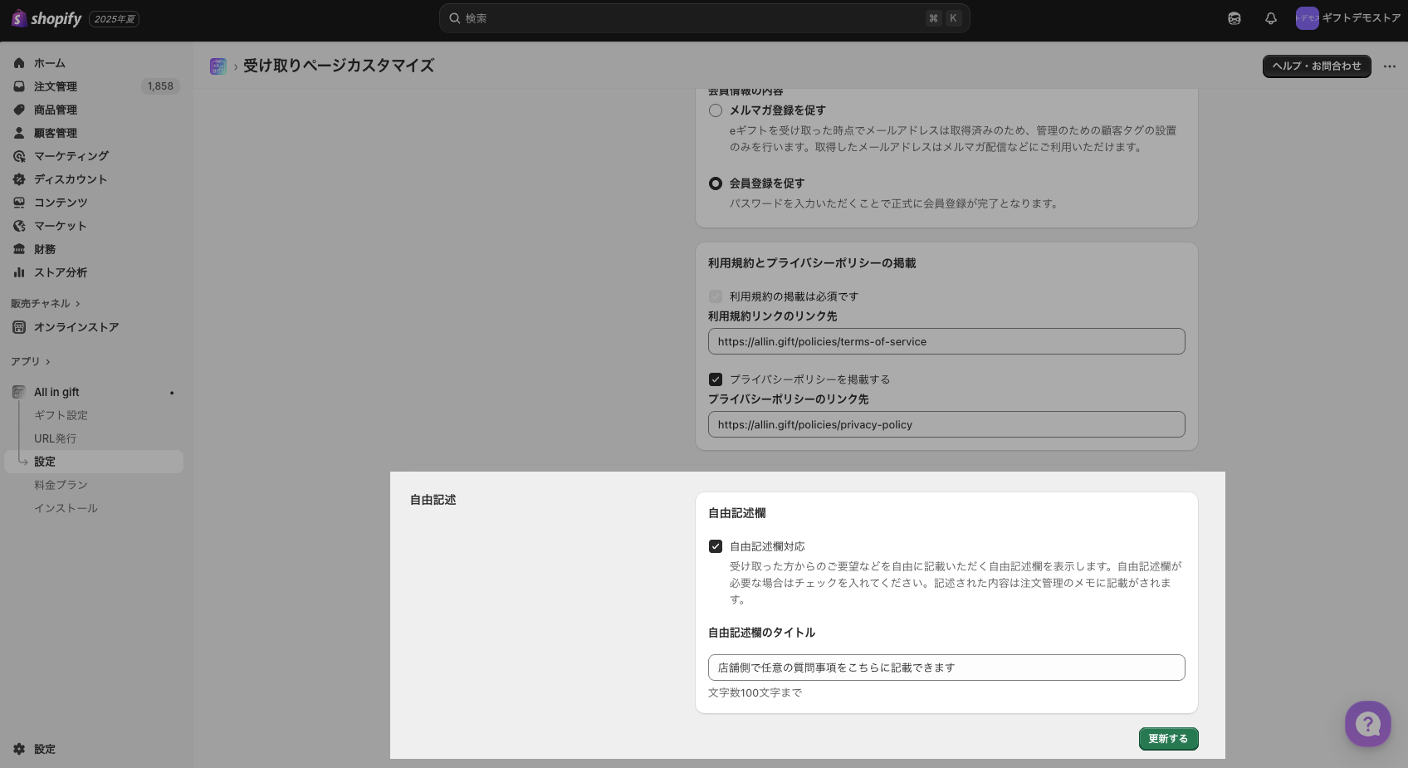Click the ヘルプ・お問合わせ button
Screen dimensions: 1408x768
(1316, 66)
